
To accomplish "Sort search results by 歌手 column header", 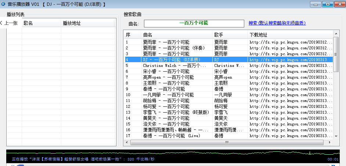I will coord(230,35).
